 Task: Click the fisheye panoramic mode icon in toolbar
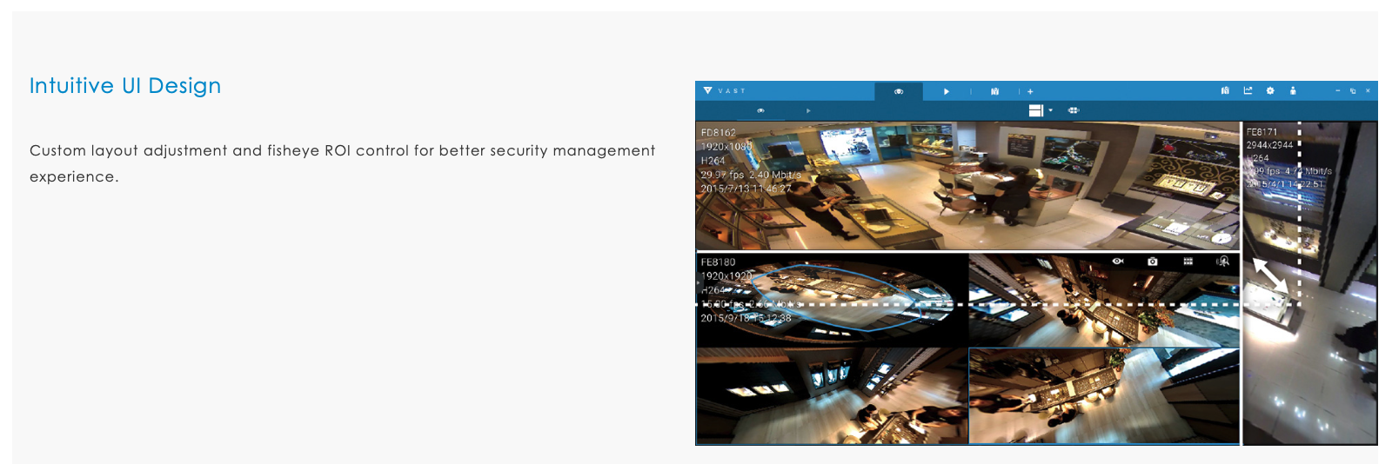tap(1074, 110)
